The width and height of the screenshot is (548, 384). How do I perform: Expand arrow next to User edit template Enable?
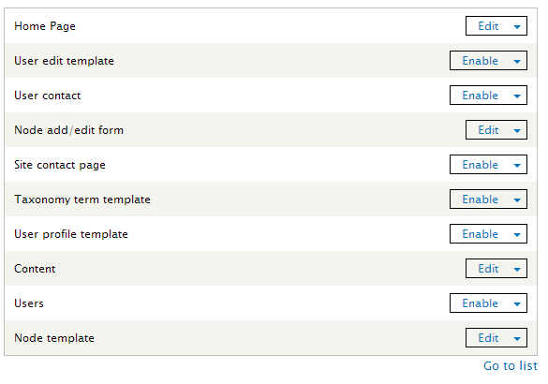pyautogui.click(x=517, y=61)
